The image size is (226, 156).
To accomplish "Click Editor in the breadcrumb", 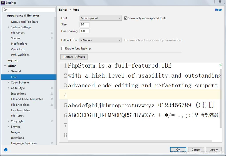I will [63, 10].
